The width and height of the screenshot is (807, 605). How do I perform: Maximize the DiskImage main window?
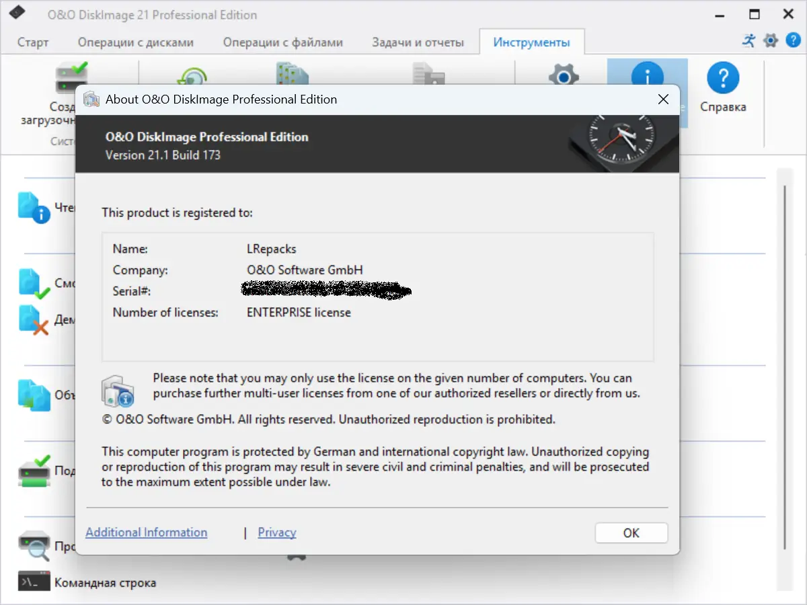tap(755, 13)
